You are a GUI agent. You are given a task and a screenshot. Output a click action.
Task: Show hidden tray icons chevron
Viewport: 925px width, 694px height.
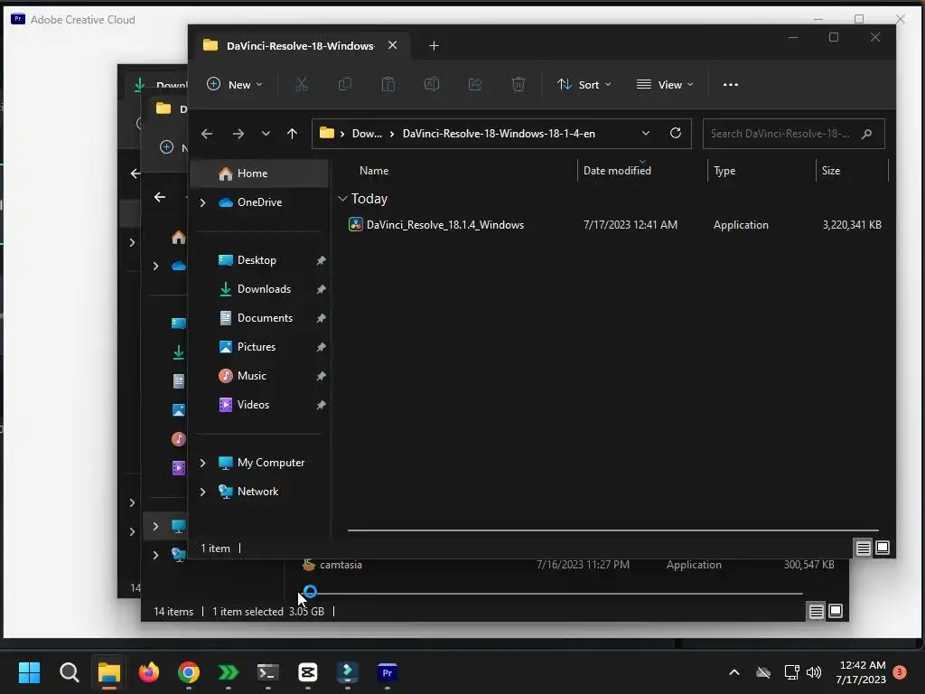coord(734,672)
